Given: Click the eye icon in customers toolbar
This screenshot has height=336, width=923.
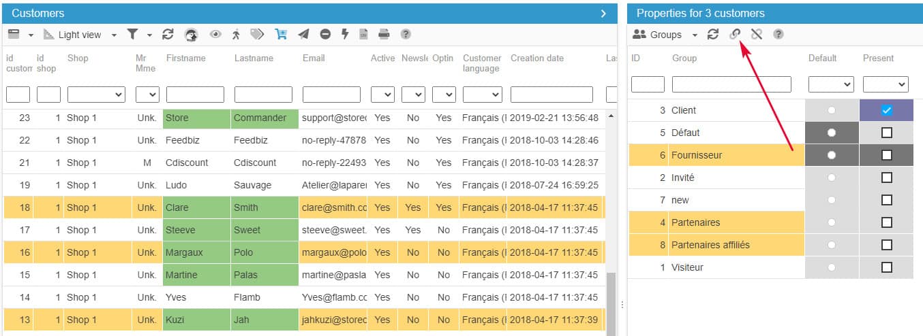Looking at the screenshot, I should click(215, 34).
